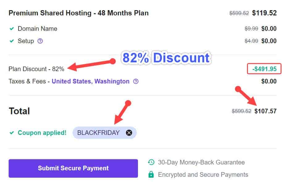The image size is (284, 182).
Task: Remove the BLACKFRIDAY coupon with the X icon
Action: 129,133
